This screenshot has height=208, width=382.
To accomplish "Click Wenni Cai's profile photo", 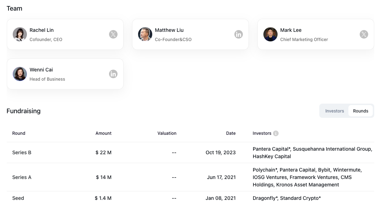I will pyautogui.click(x=20, y=74).
